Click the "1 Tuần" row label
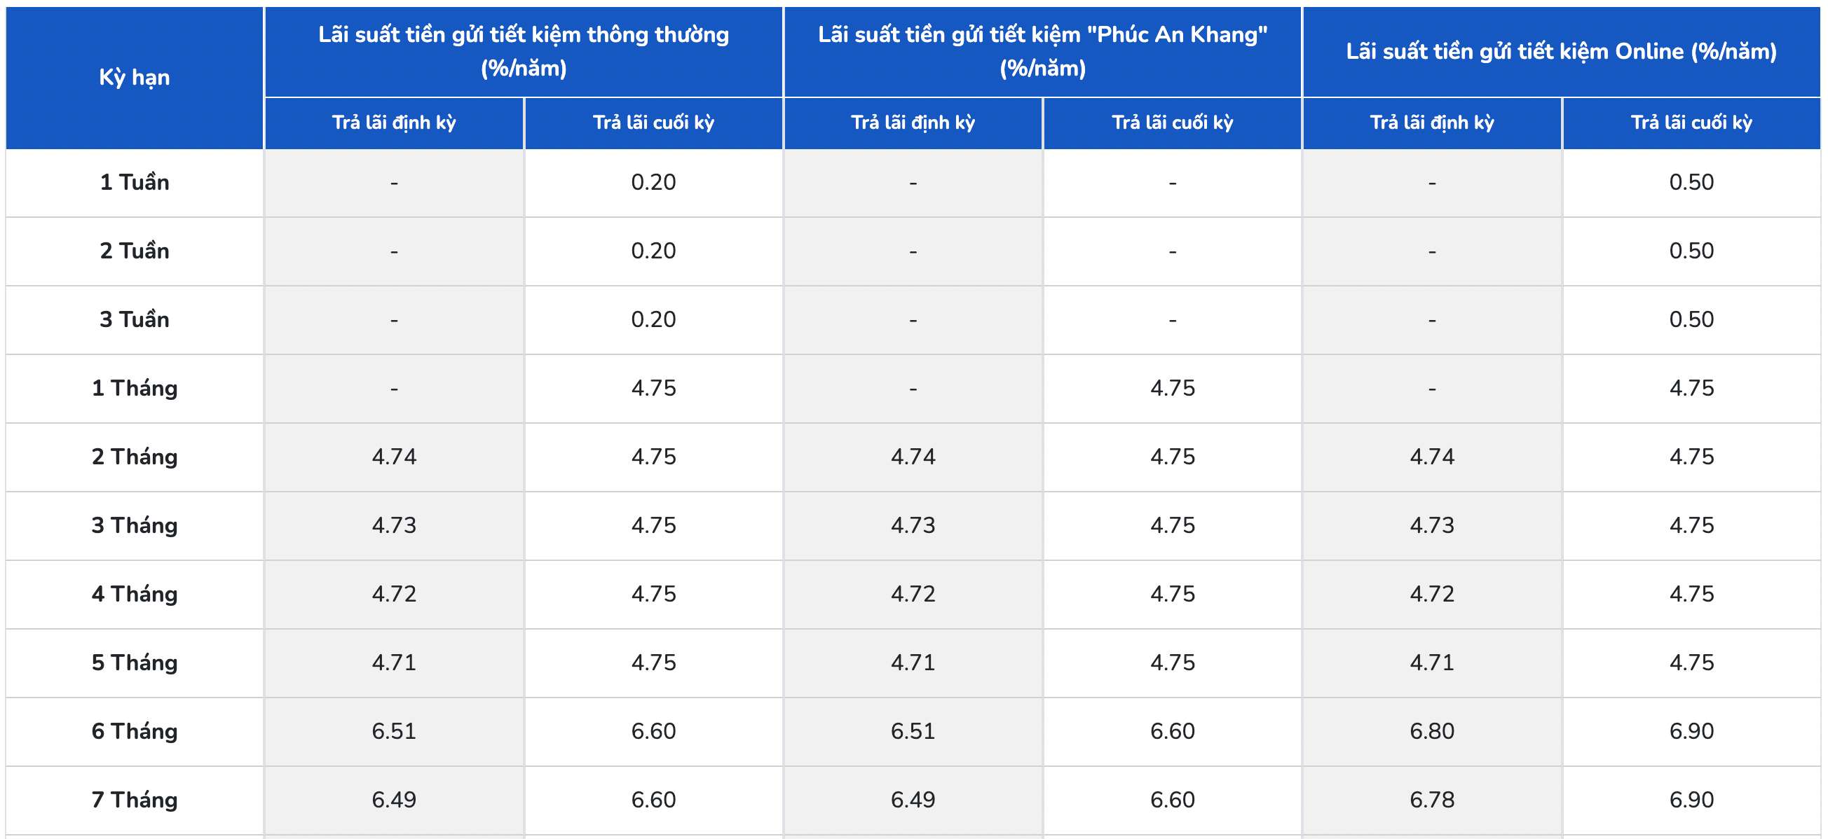The height and width of the screenshot is (839, 1828). 134,182
